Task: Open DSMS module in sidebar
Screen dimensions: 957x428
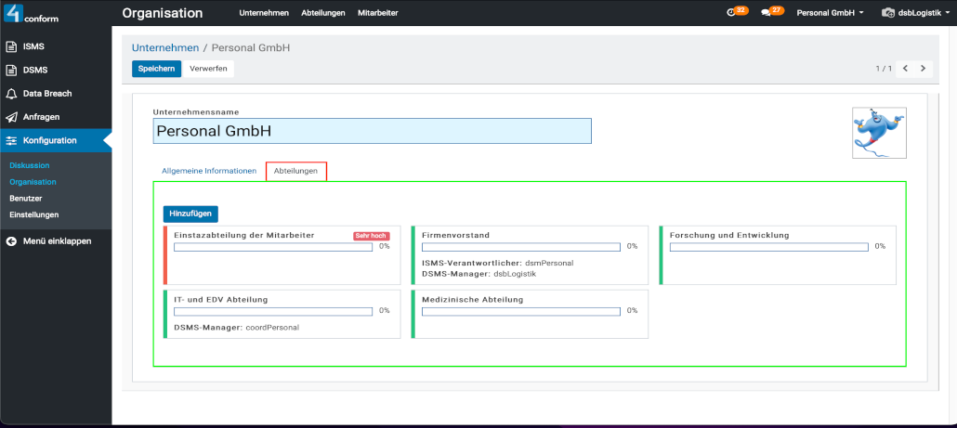Action: pyautogui.click(x=35, y=70)
